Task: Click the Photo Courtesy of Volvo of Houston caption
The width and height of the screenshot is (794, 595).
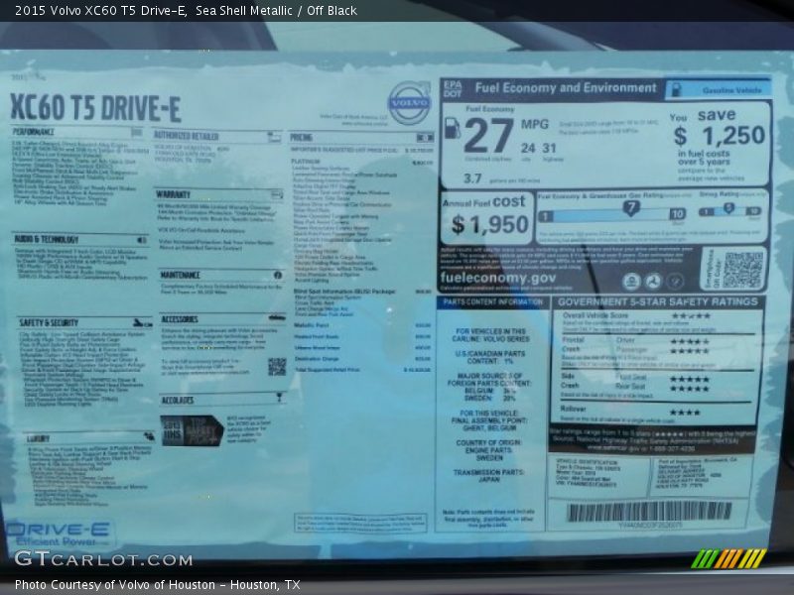Action: (158, 585)
